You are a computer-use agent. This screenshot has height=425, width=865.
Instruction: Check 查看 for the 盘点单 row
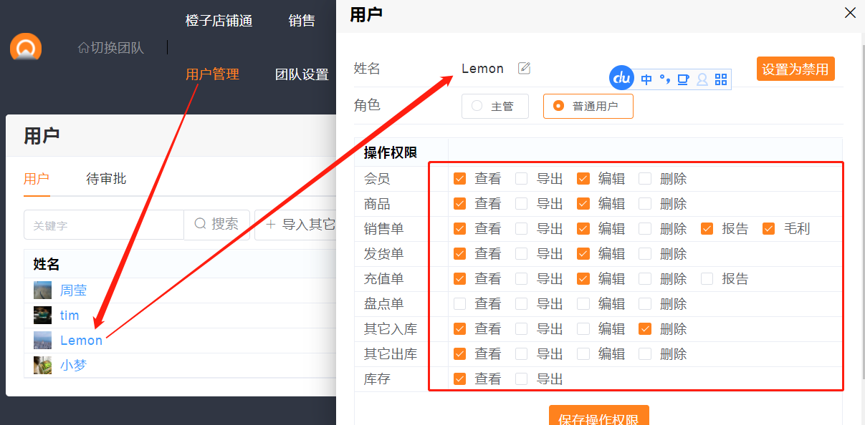tap(460, 304)
